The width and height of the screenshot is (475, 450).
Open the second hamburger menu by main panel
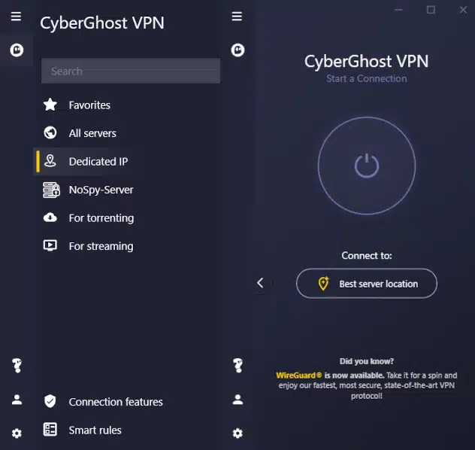[237, 17]
